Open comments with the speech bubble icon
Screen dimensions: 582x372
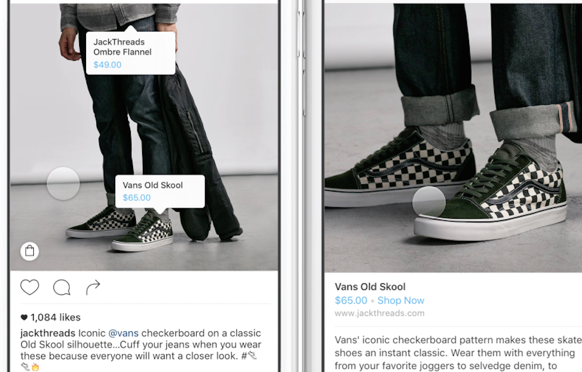coord(61,287)
